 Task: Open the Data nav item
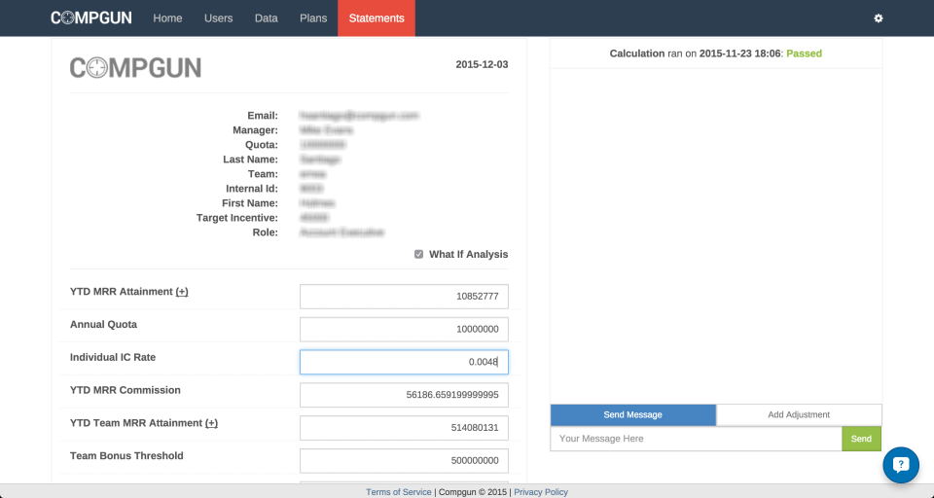pos(267,18)
